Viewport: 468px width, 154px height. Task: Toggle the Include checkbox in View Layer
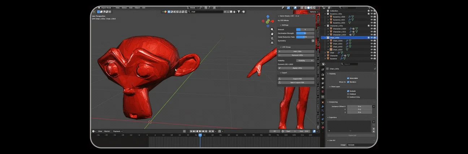(x=348, y=91)
